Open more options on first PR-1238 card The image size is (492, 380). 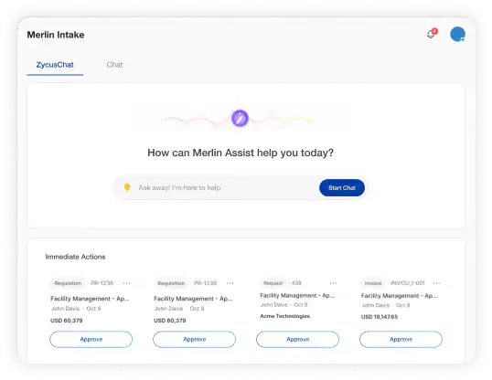(127, 283)
